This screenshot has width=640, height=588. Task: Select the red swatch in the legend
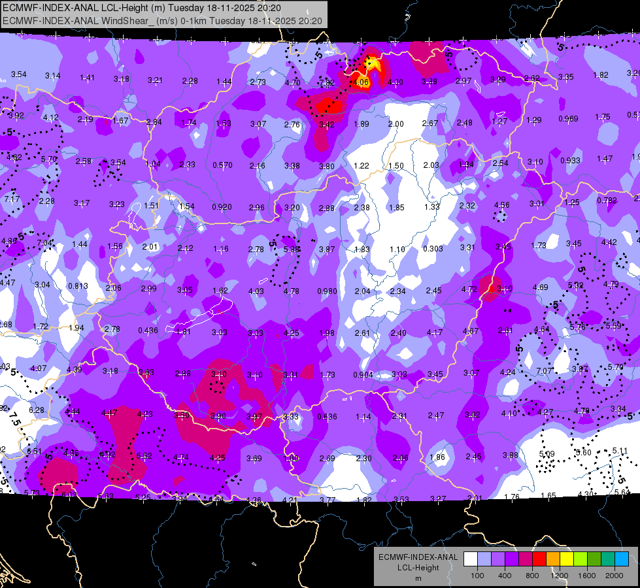(x=539, y=559)
